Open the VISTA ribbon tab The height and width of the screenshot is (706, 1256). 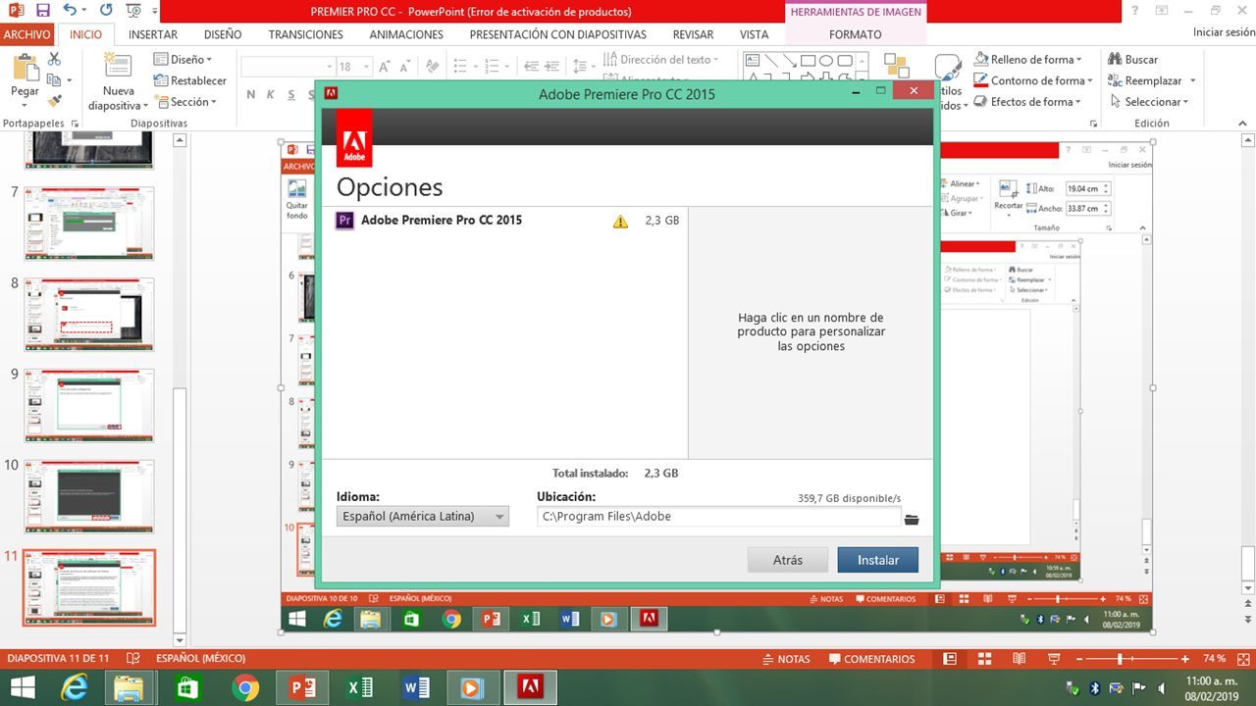755,34
